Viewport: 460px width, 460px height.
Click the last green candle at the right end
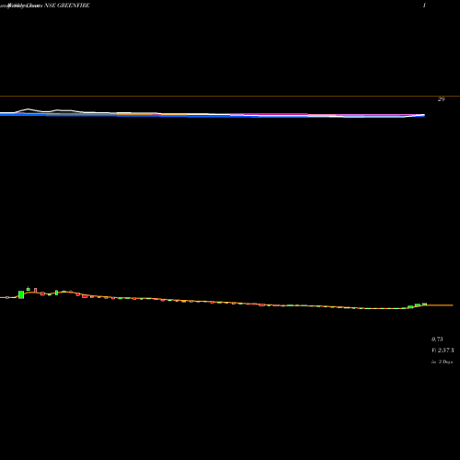[x=424, y=305]
